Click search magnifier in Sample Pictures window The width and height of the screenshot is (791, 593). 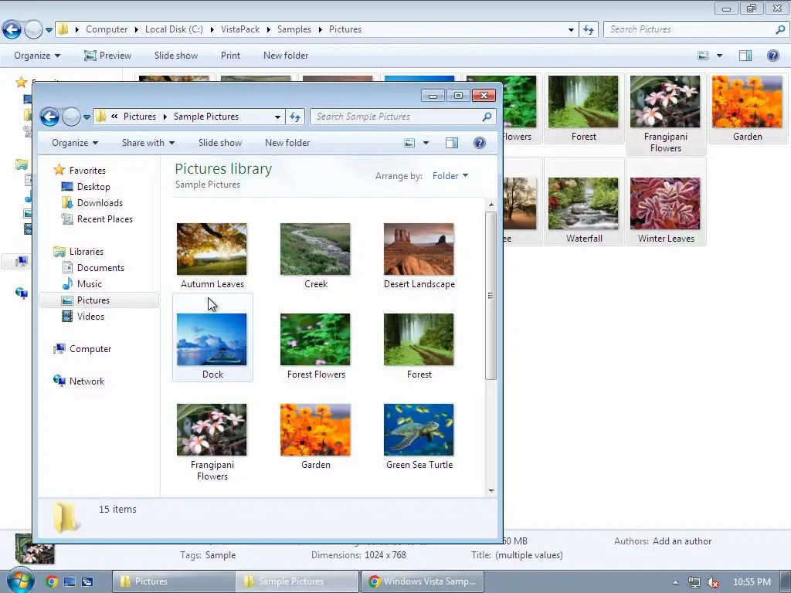(487, 117)
